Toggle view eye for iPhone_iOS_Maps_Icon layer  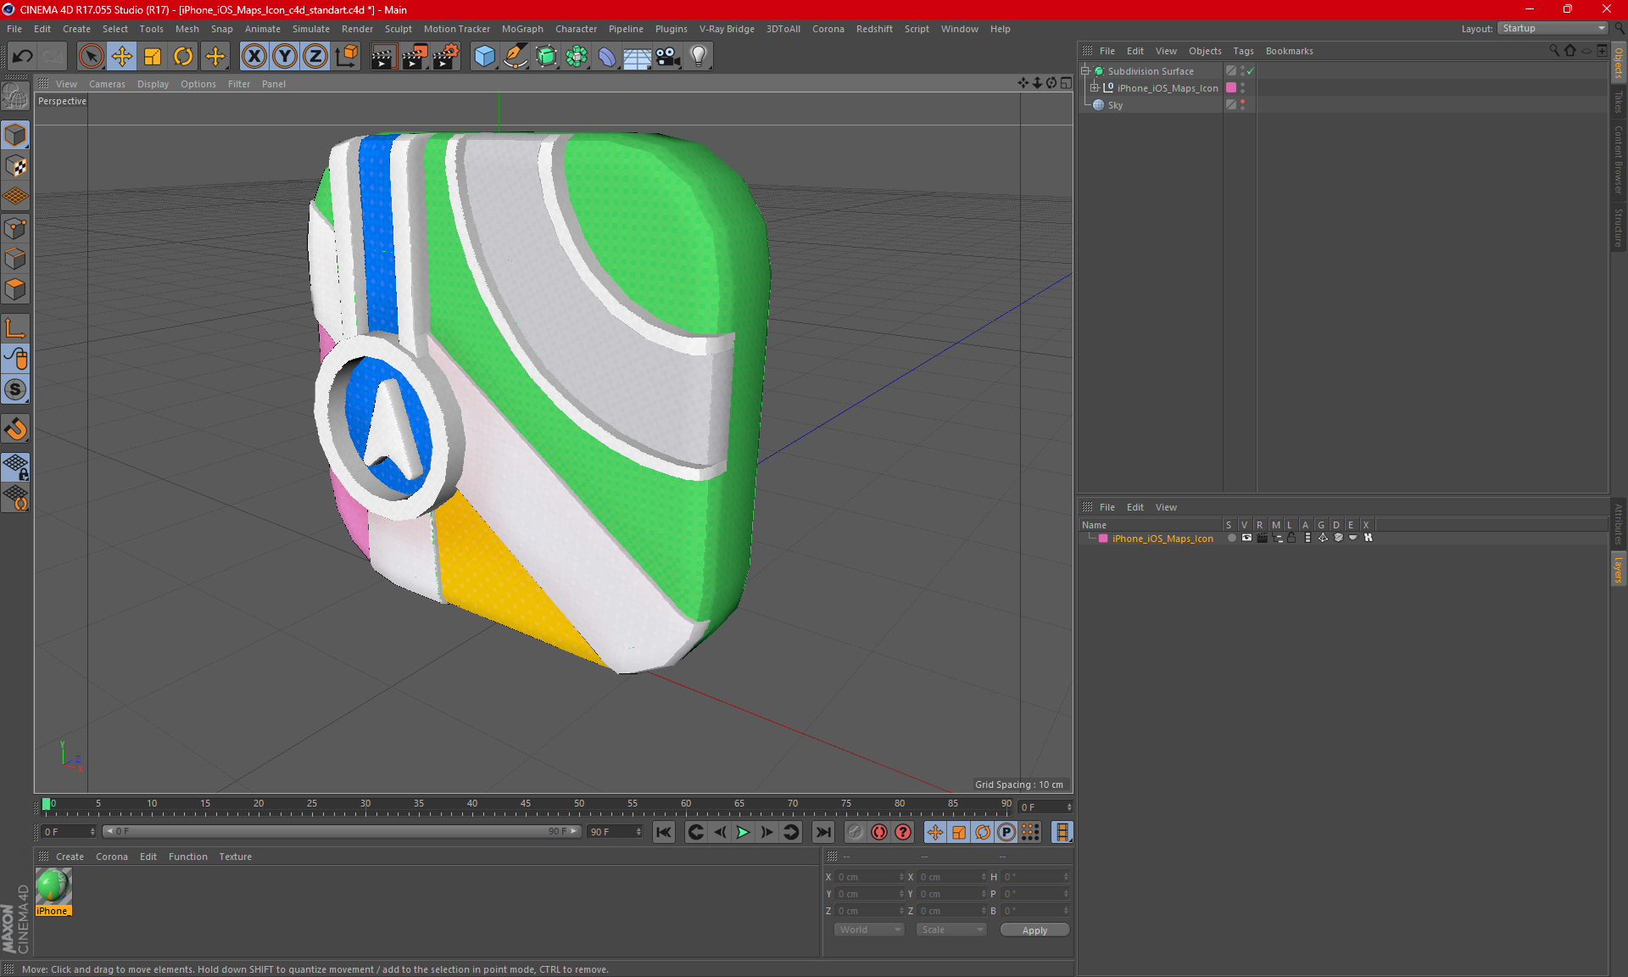(x=1246, y=538)
